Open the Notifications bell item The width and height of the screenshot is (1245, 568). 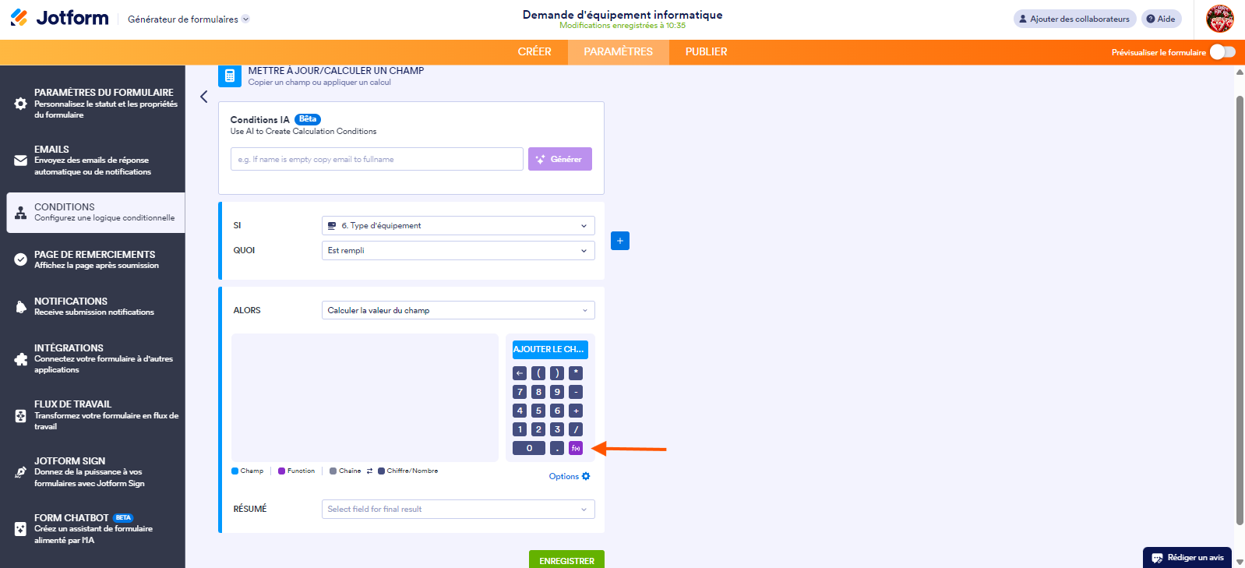(96, 306)
